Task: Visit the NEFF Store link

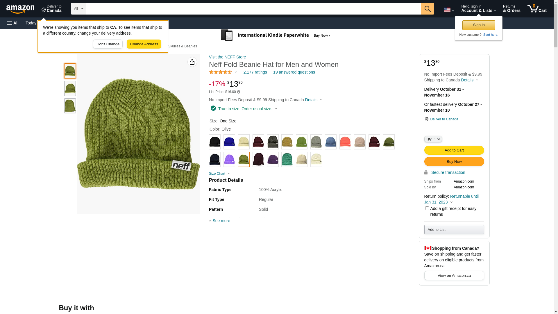Action: tap(227, 57)
